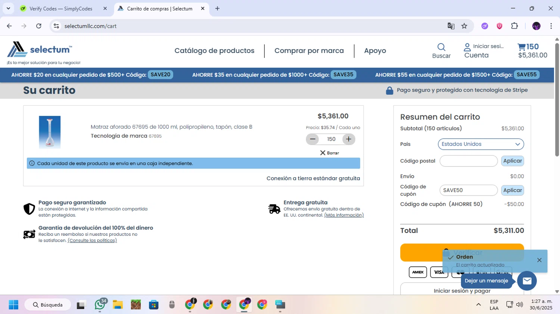Click the Dejar un mensaje label

pyautogui.click(x=486, y=280)
